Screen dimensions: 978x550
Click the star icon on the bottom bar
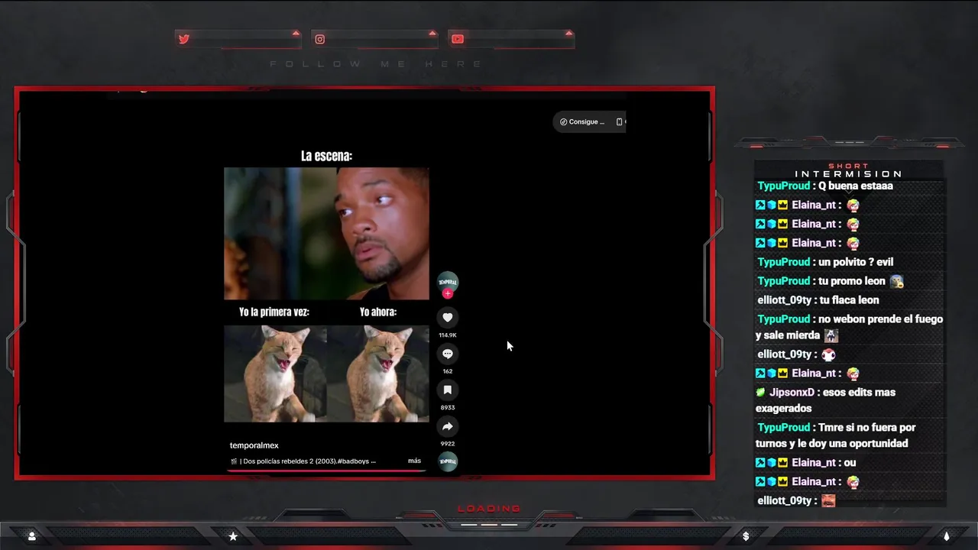point(233,536)
